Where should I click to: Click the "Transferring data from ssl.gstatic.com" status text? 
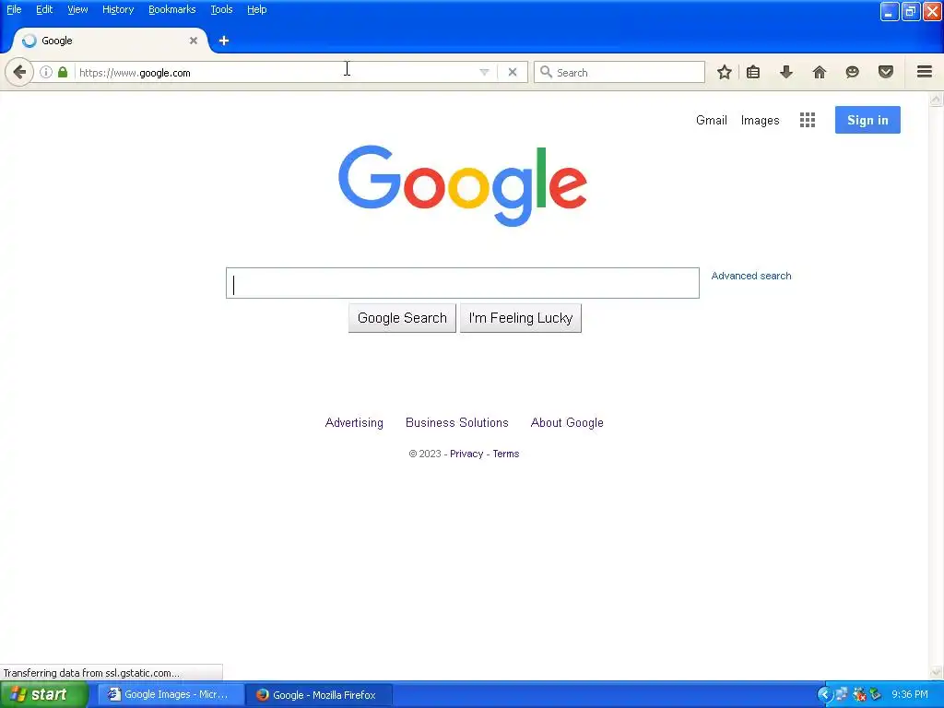pos(91,673)
